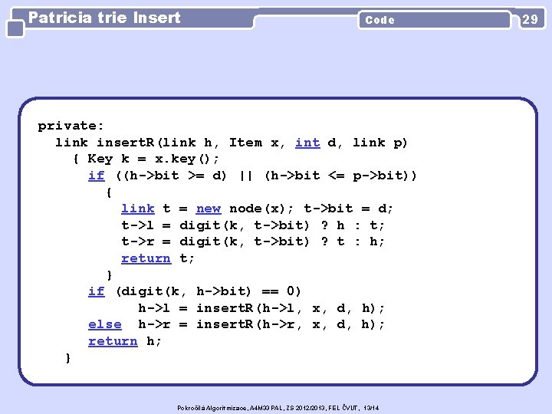Click the 't->bit = d;' statement
Image resolution: width=552 pixels, height=414 pixels.
[x=348, y=209]
